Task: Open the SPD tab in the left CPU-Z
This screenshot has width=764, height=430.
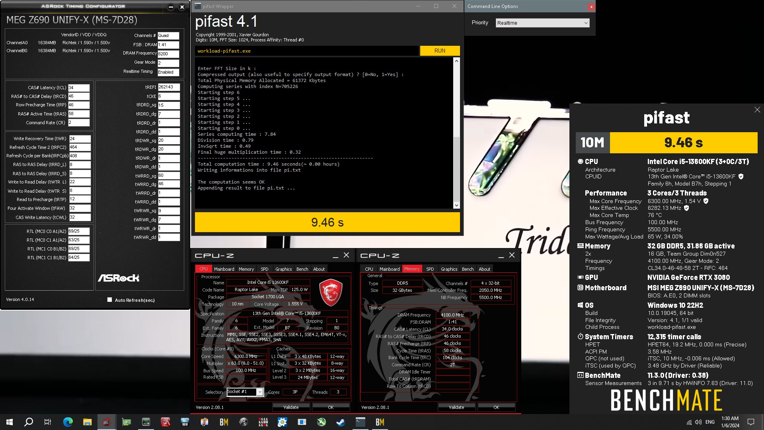Action: click(x=265, y=269)
